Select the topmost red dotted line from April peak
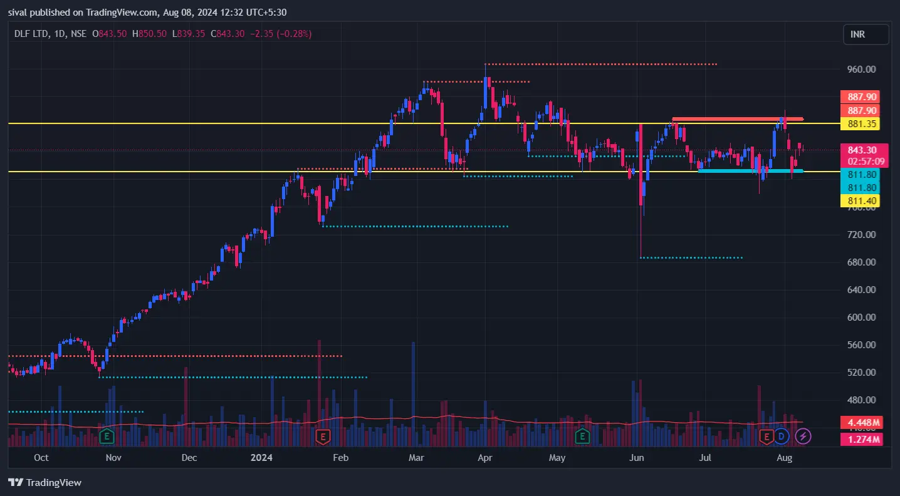Image resolution: width=900 pixels, height=496 pixels. tap(600, 64)
